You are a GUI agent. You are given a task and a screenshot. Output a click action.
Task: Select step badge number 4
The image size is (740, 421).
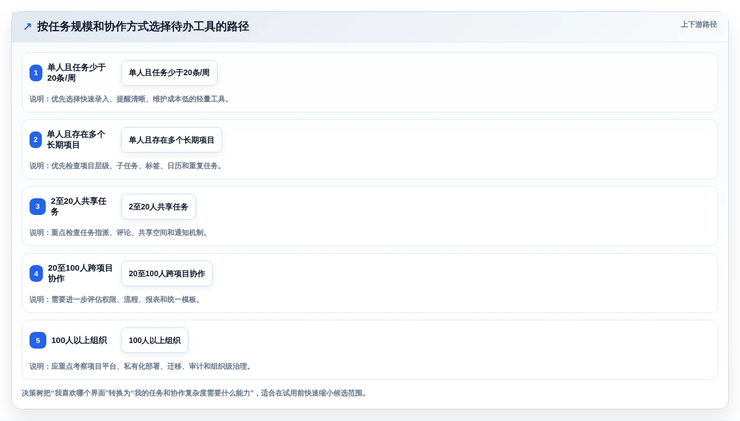[36, 273]
